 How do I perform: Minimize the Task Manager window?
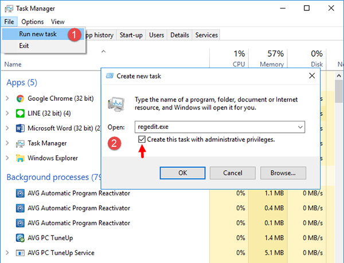click(283, 8)
